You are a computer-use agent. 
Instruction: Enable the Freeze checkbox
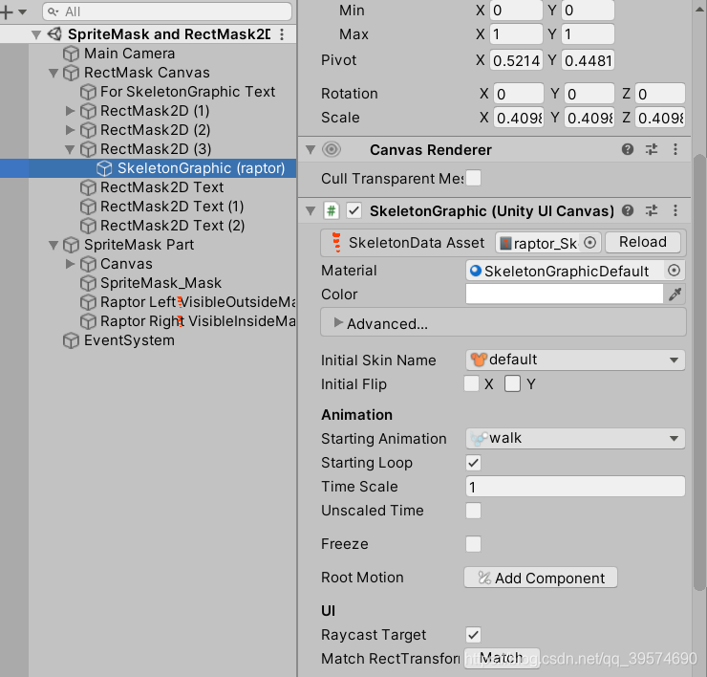pos(473,544)
